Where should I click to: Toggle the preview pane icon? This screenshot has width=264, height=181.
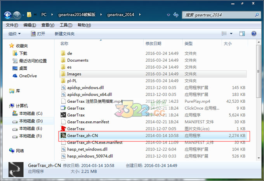point(242,34)
